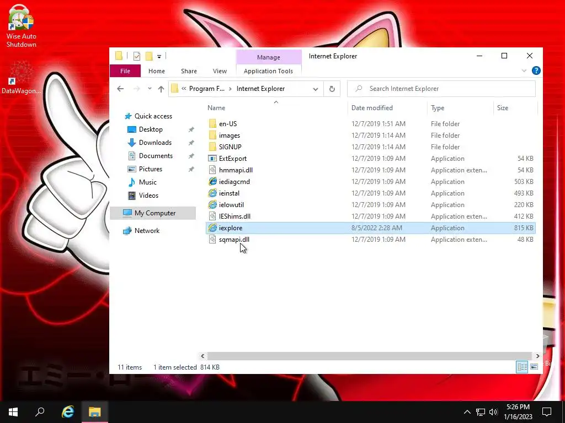Launch Internet Explorer from the taskbar
This screenshot has width=565, height=423.
[x=67, y=412]
